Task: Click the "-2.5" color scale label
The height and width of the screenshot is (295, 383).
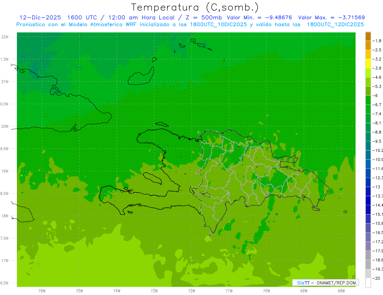Action: click(x=377, y=50)
